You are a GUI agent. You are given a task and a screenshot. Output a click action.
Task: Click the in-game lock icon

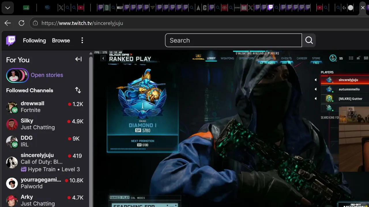pyautogui.click(x=358, y=58)
